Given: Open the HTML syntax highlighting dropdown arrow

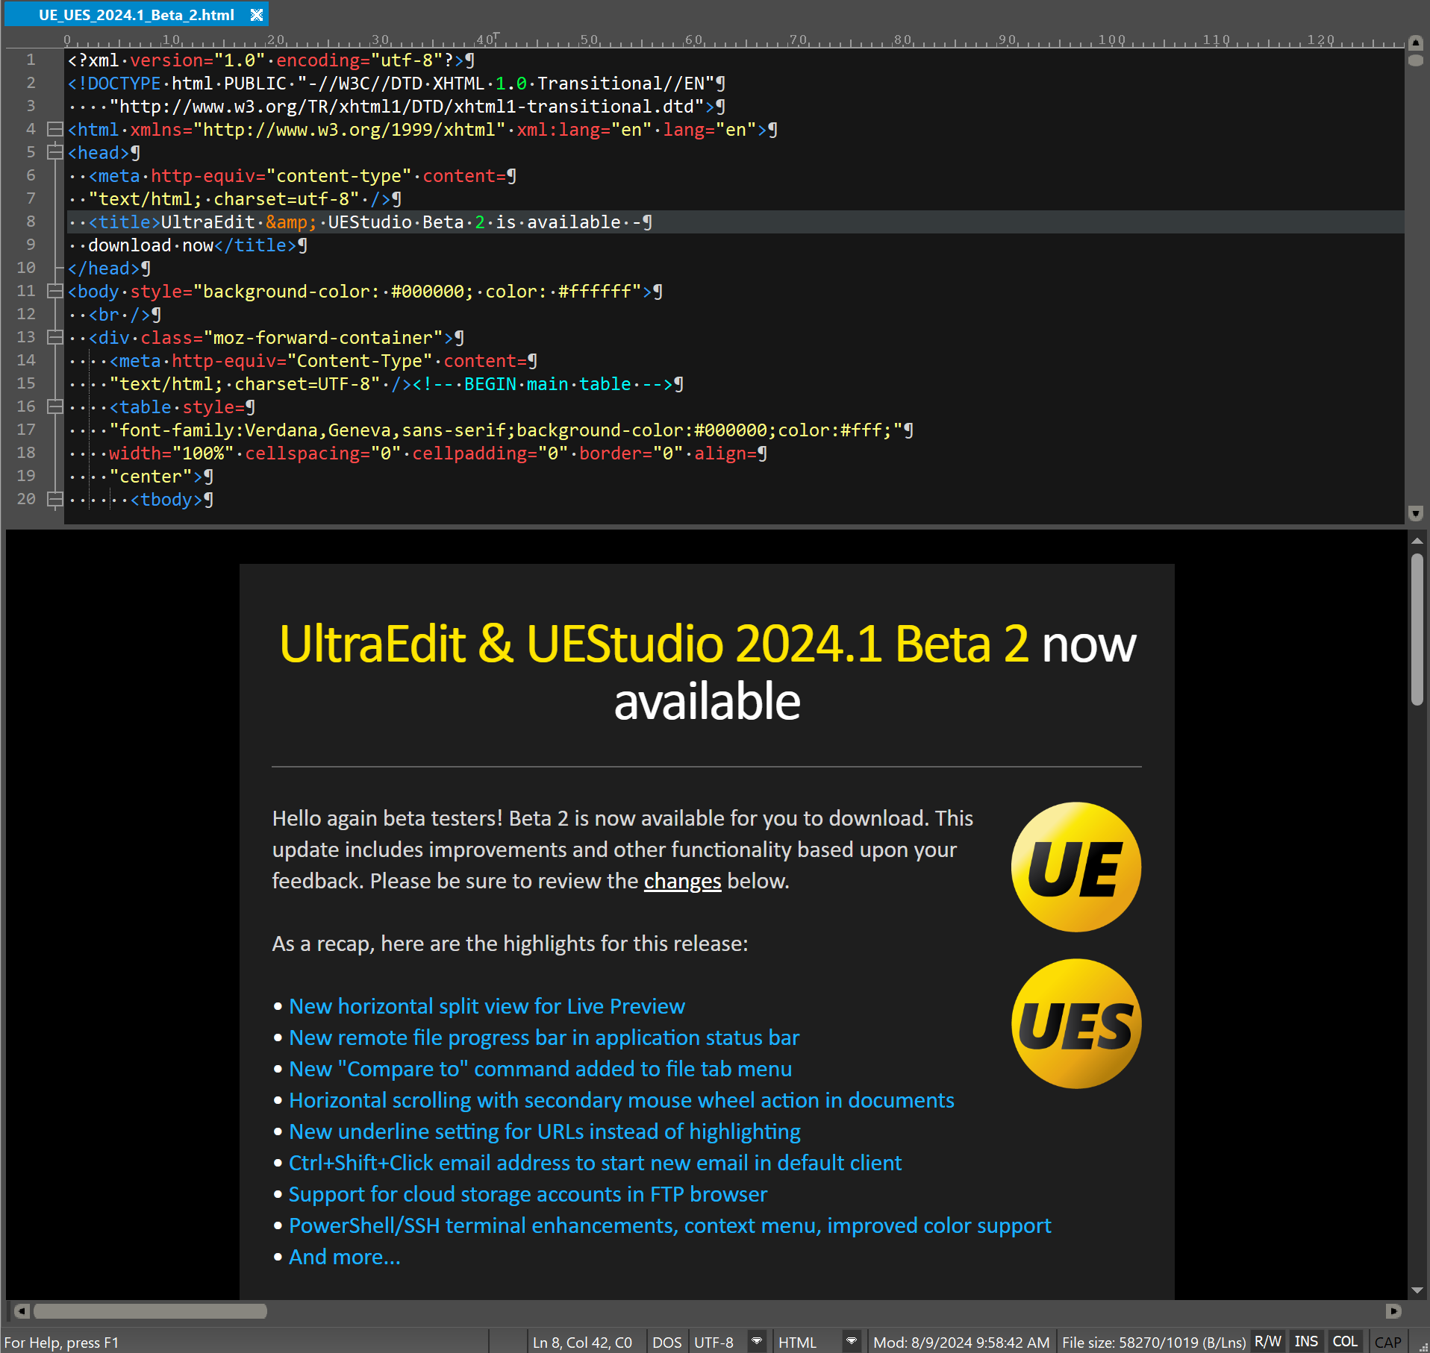Looking at the screenshot, I should click(852, 1341).
